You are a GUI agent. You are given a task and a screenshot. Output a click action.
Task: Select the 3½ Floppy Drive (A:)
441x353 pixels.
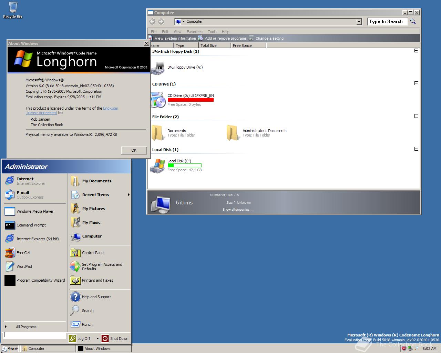pos(177,68)
